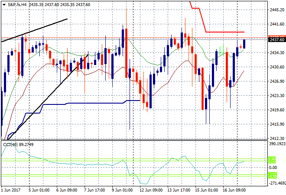
Task: Click the green 130 CCI level tag
Action: (x=272, y=160)
